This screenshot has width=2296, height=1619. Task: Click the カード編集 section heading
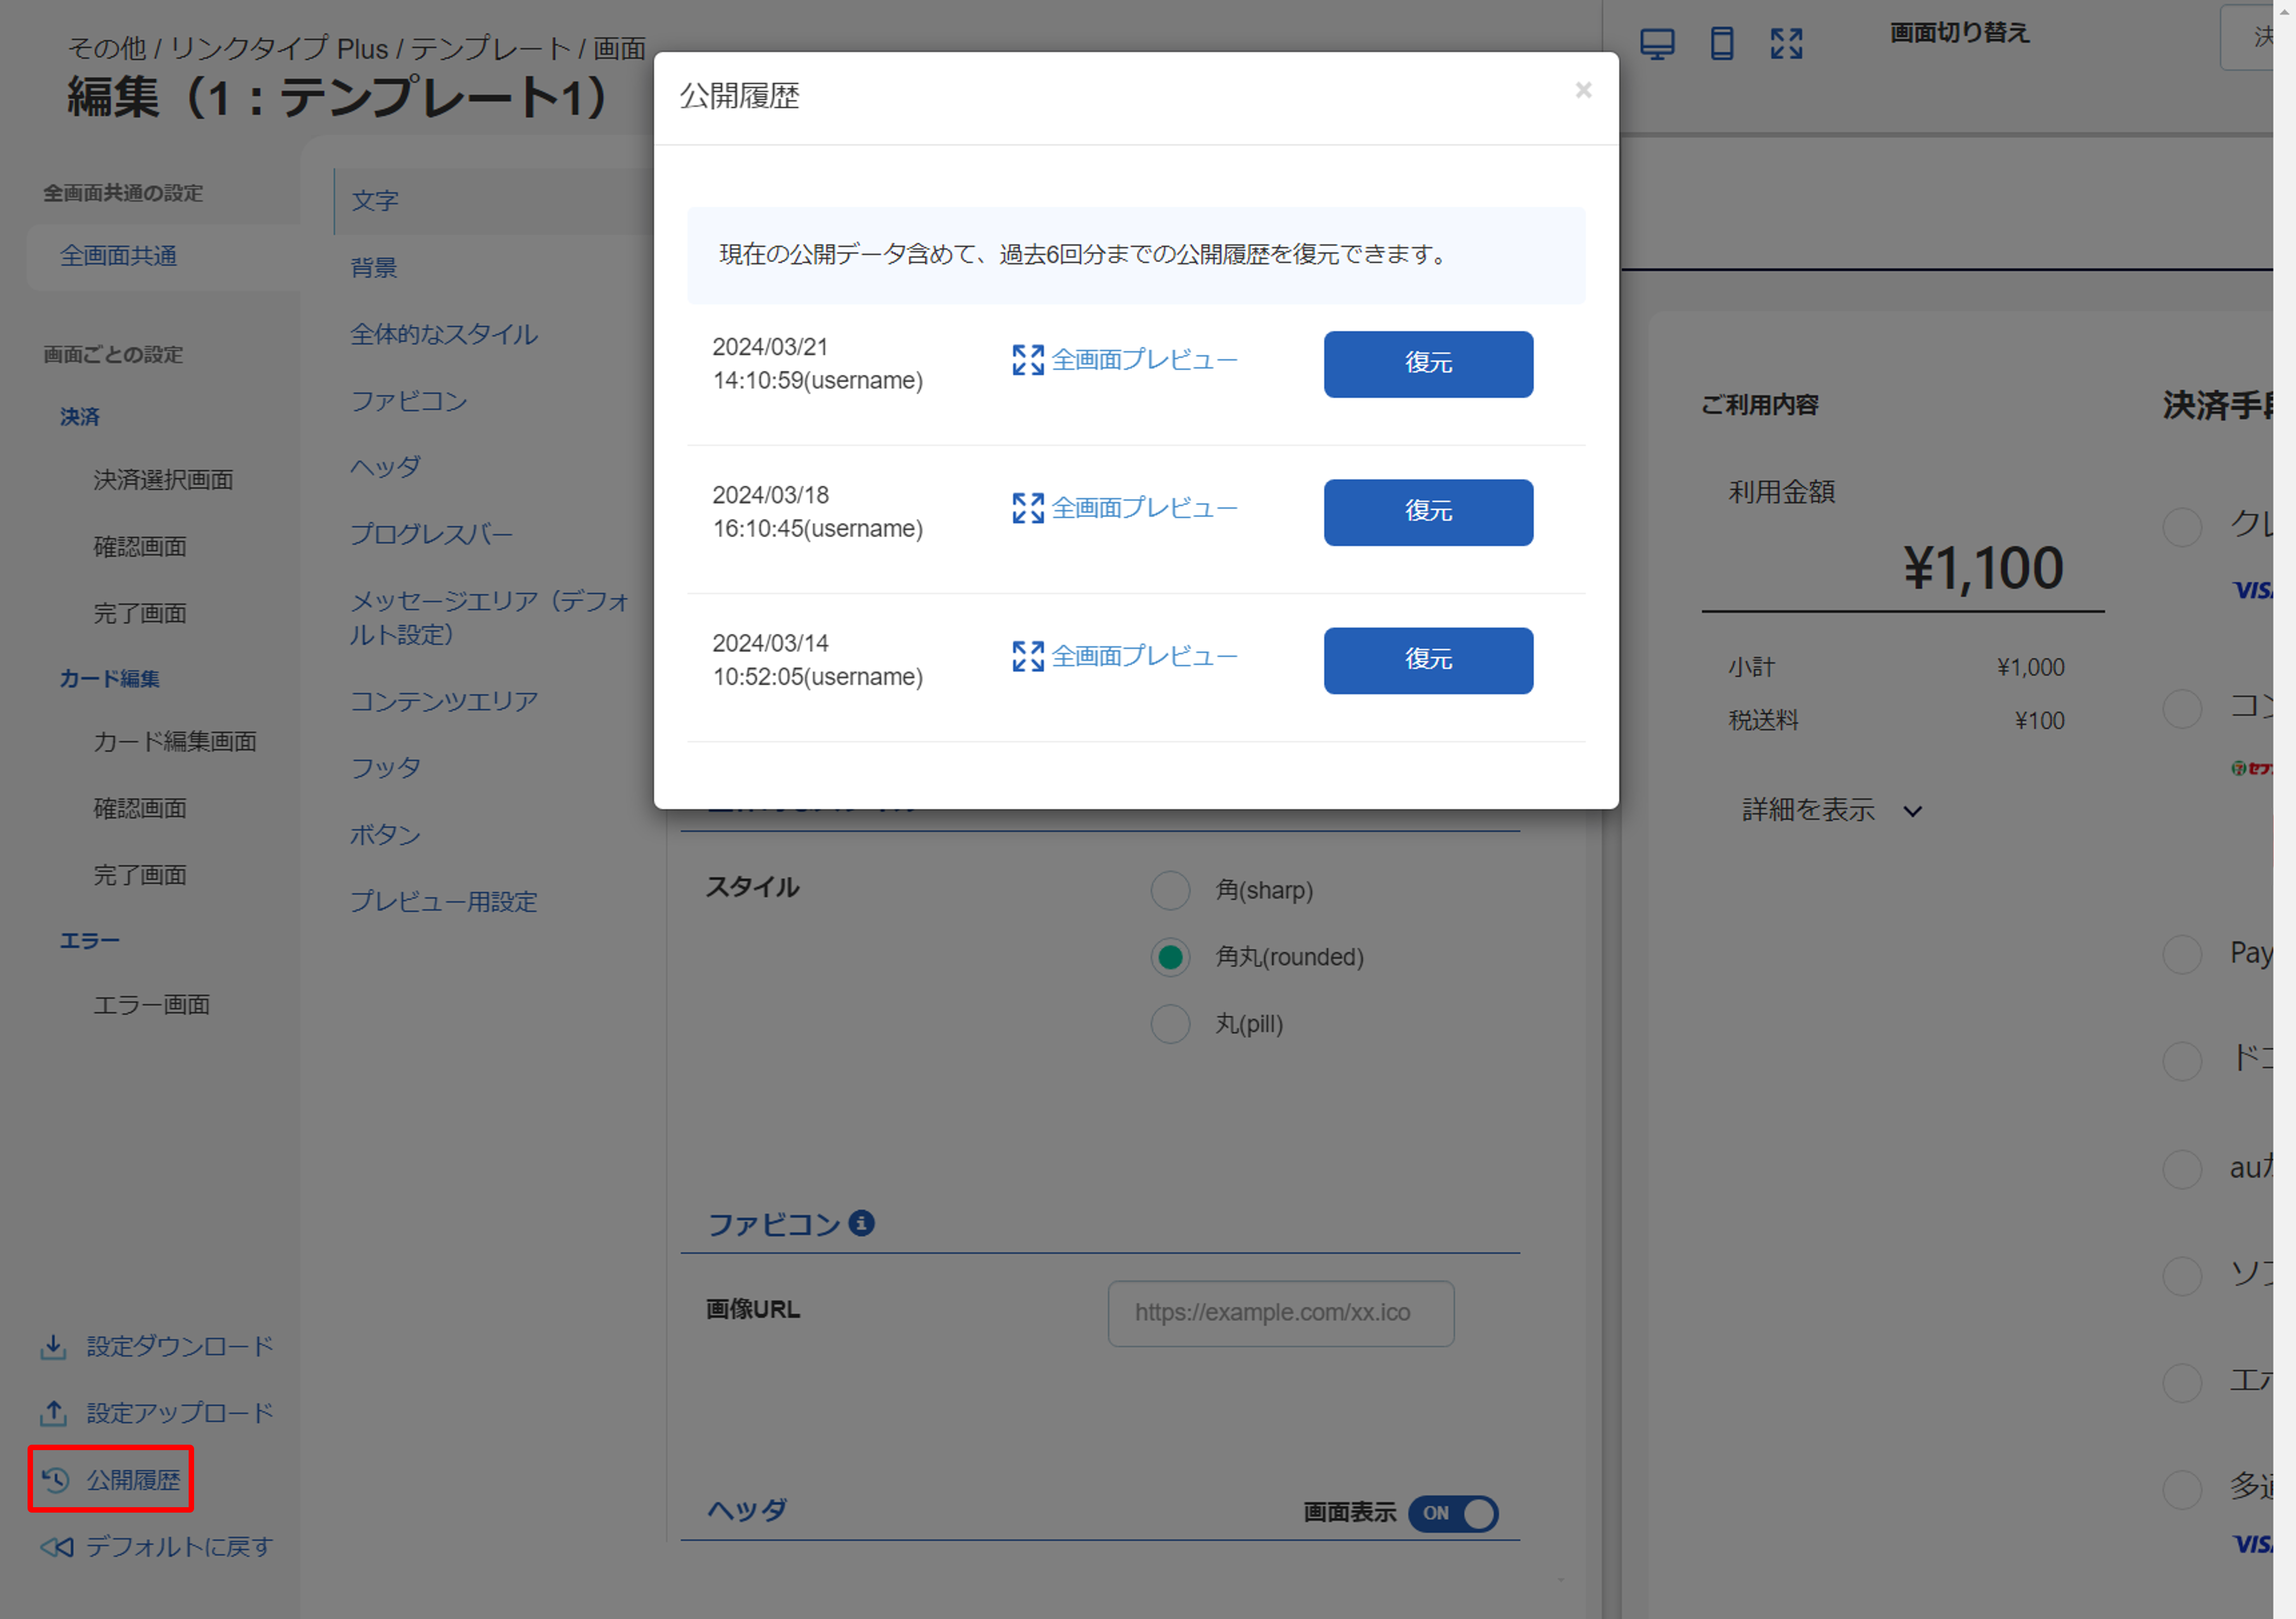(109, 679)
